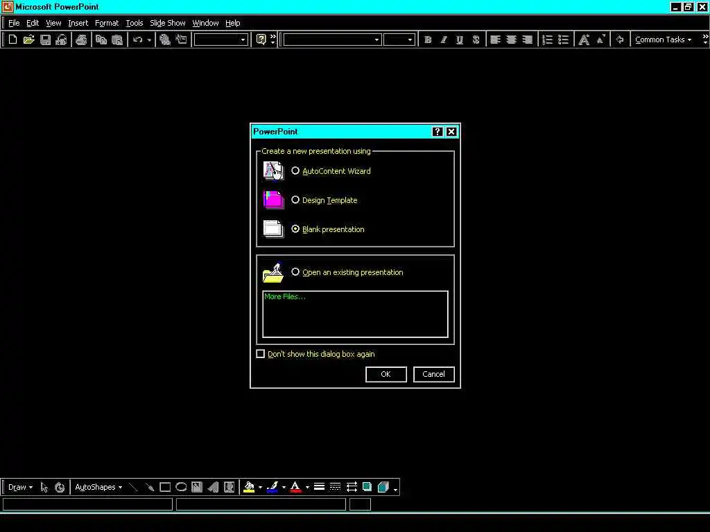Open the Font size combo box

pyautogui.click(x=399, y=39)
